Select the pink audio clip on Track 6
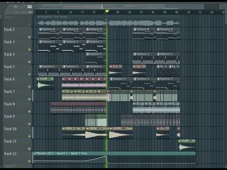The image size is (227, 170). [84, 83]
